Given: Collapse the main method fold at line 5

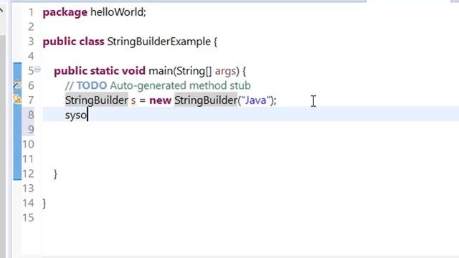Looking at the screenshot, I should [x=37, y=70].
